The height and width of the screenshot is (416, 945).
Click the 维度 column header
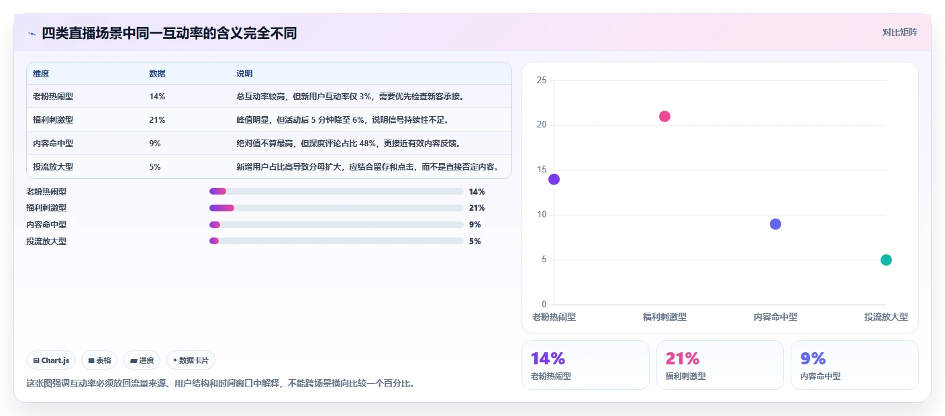point(41,74)
